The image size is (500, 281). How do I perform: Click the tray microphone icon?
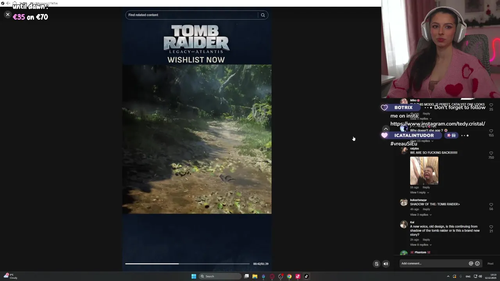pos(461,276)
